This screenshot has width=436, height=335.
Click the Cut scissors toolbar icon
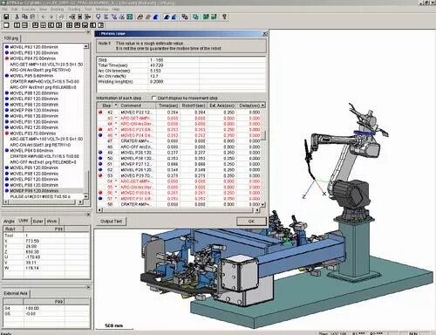(17, 17)
